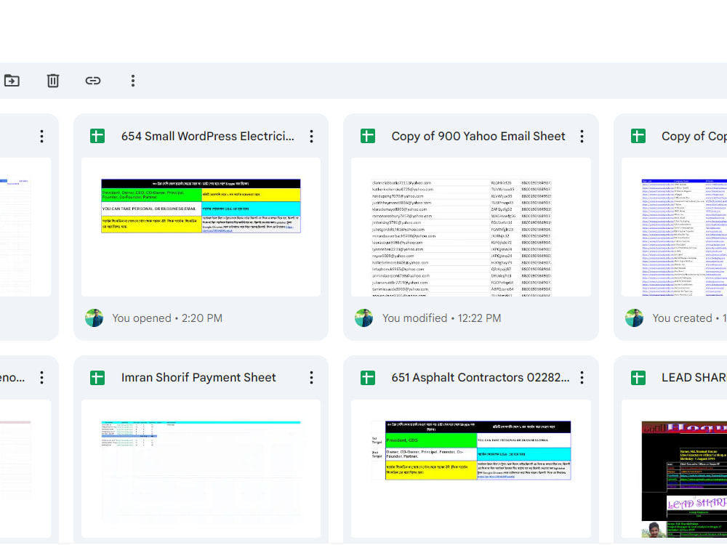Open more options for 651 Asphalt Contractors card
727x545 pixels.
(x=582, y=378)
